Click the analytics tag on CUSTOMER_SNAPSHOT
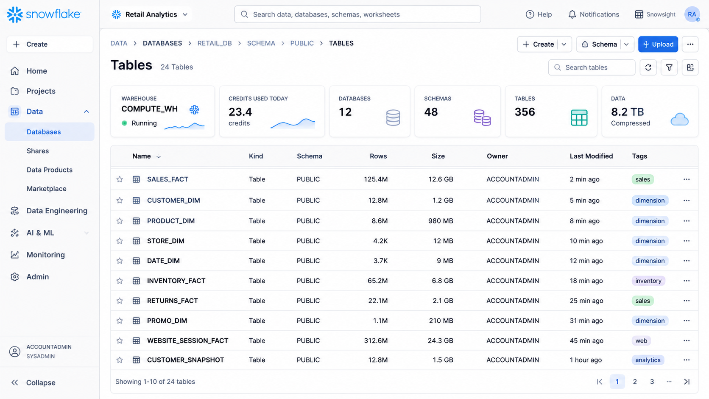709x399 pixels. 648,360
